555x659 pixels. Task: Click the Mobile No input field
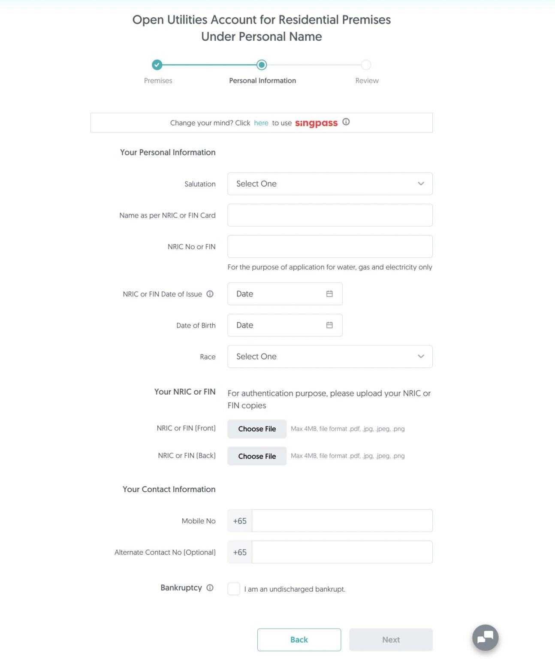(341, 520)
